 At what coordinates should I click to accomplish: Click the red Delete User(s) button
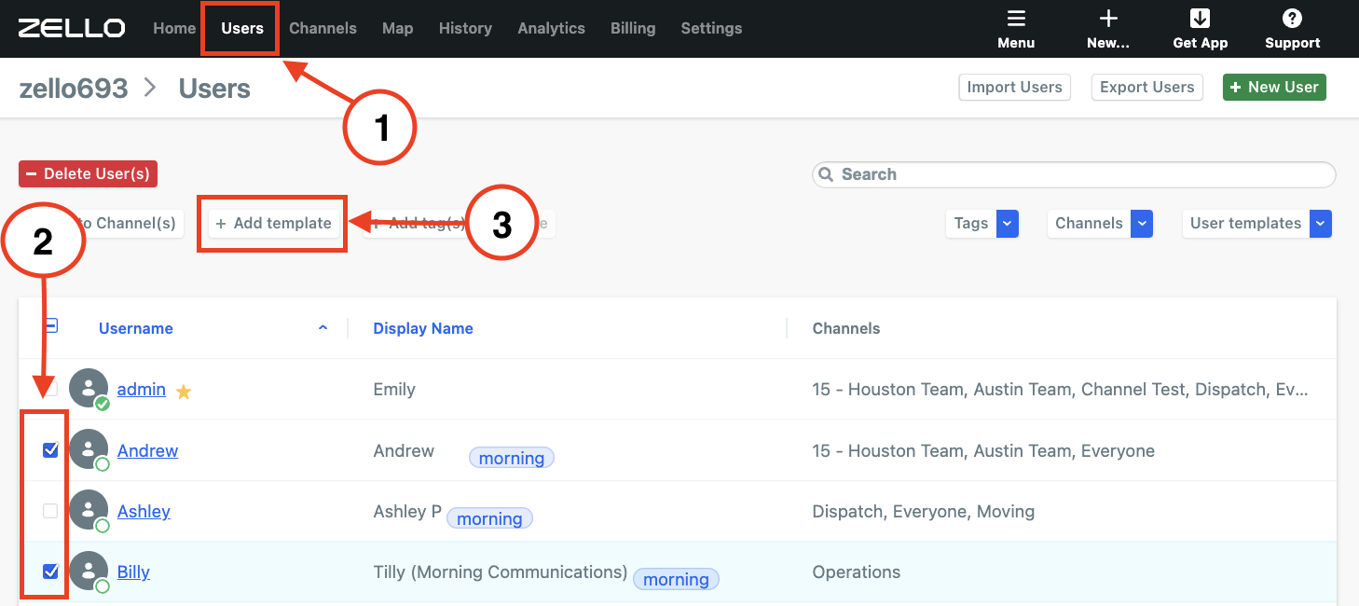coord(88,173)
